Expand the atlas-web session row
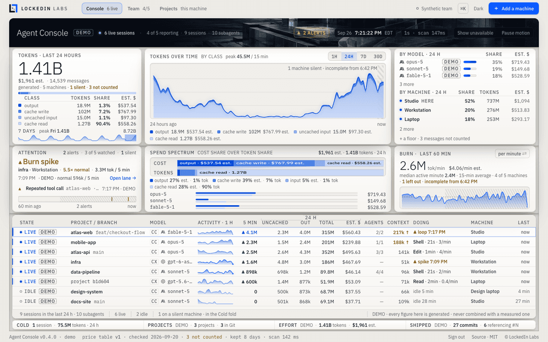This screenshot has width=548, height=342. tap(274, 232)
